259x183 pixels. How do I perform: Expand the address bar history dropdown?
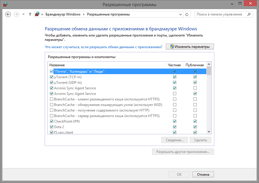(x=180, y=14)
